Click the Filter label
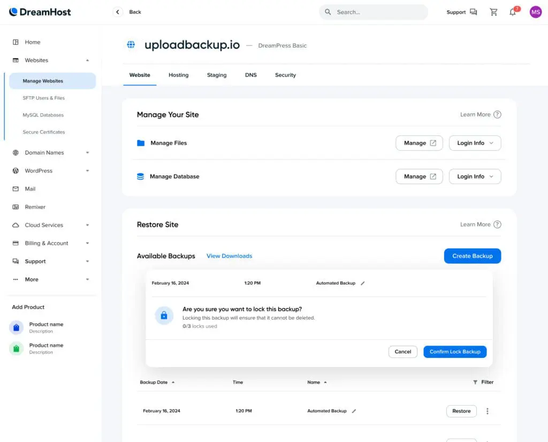 tap(487, 382)
